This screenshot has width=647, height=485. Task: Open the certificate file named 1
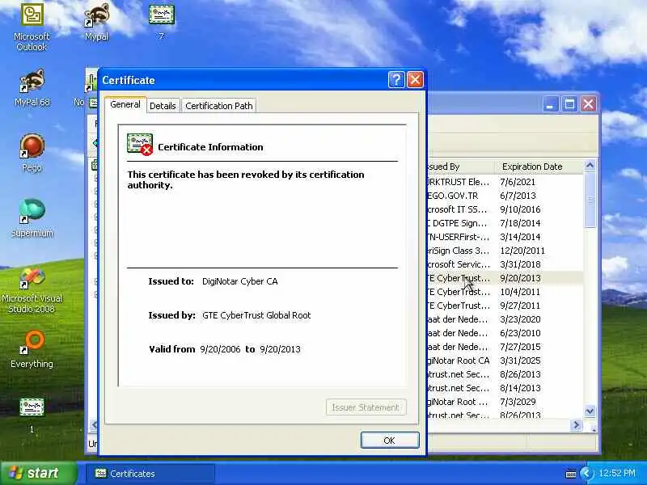[x=32, y=415]
